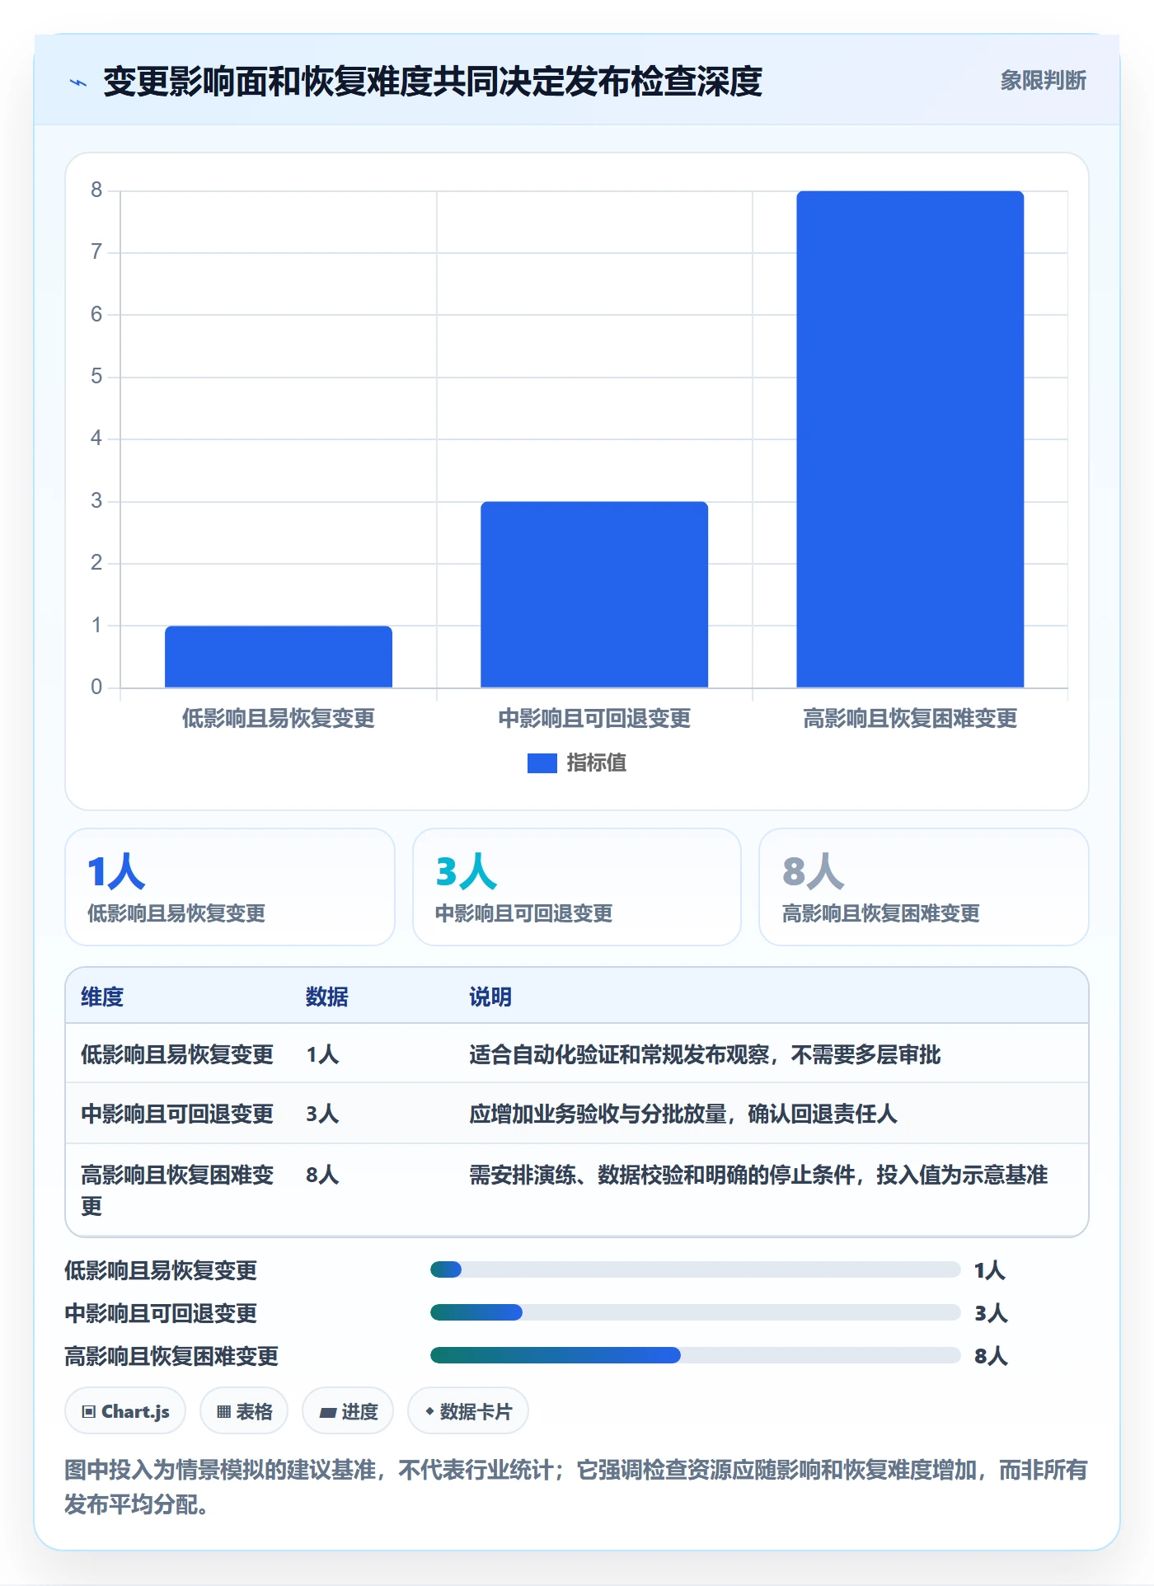Image resolution: width=1154 pixels, height=1586 pixels.
Task: Click the chart bar for 中影响且可回退变更
Action: (594, 594)
